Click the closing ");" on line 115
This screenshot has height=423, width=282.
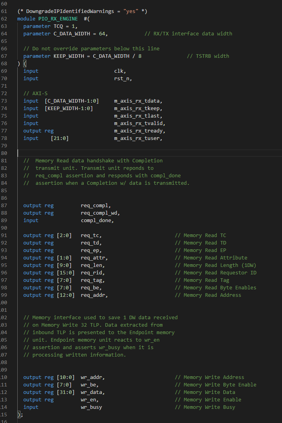point(20,415)
